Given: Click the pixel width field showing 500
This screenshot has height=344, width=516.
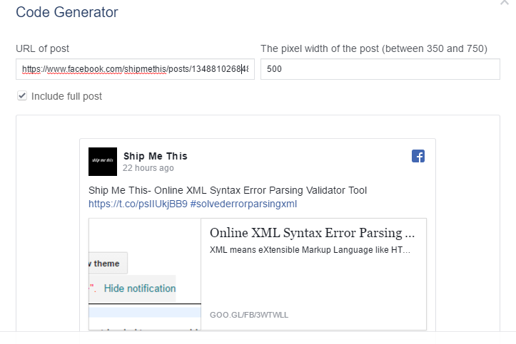Looking at the screenshot, I should tap(380, 69).
